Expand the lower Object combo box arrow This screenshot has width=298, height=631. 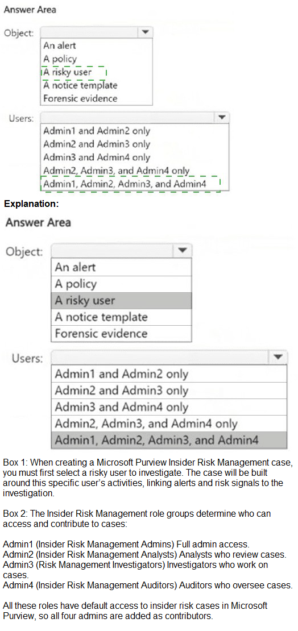click(183, 251)
